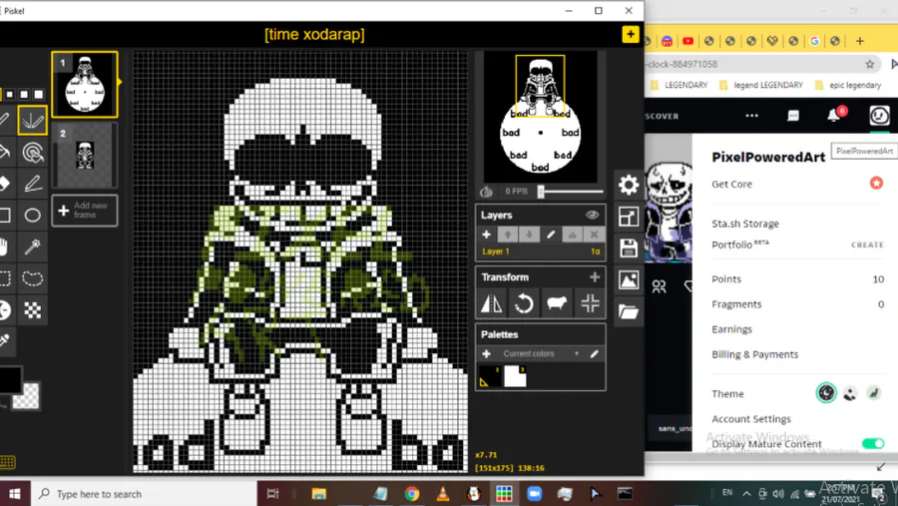
Task: Open Piskel settings gear panel
Action: [x=629, y=185]
